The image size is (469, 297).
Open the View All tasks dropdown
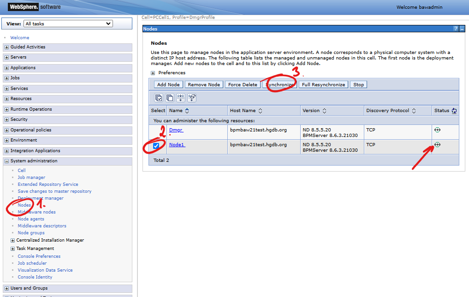point(68,24)
